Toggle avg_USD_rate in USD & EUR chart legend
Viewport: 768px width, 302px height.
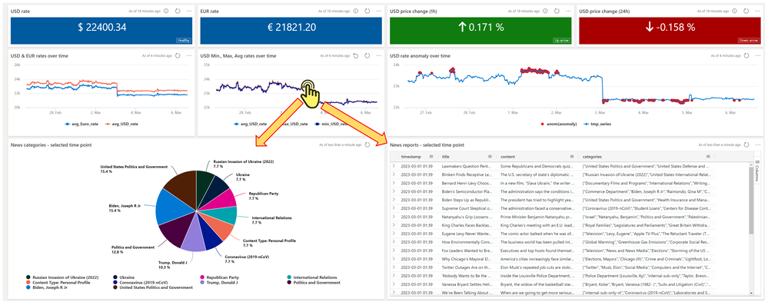(121, 124)
